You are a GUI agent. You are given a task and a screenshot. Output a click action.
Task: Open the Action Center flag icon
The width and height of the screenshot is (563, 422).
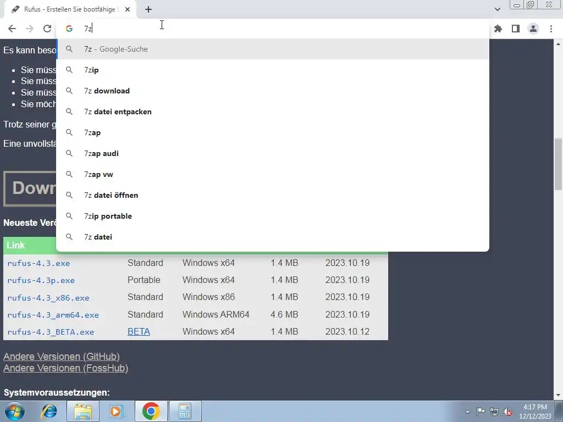[x=481, y=411]
